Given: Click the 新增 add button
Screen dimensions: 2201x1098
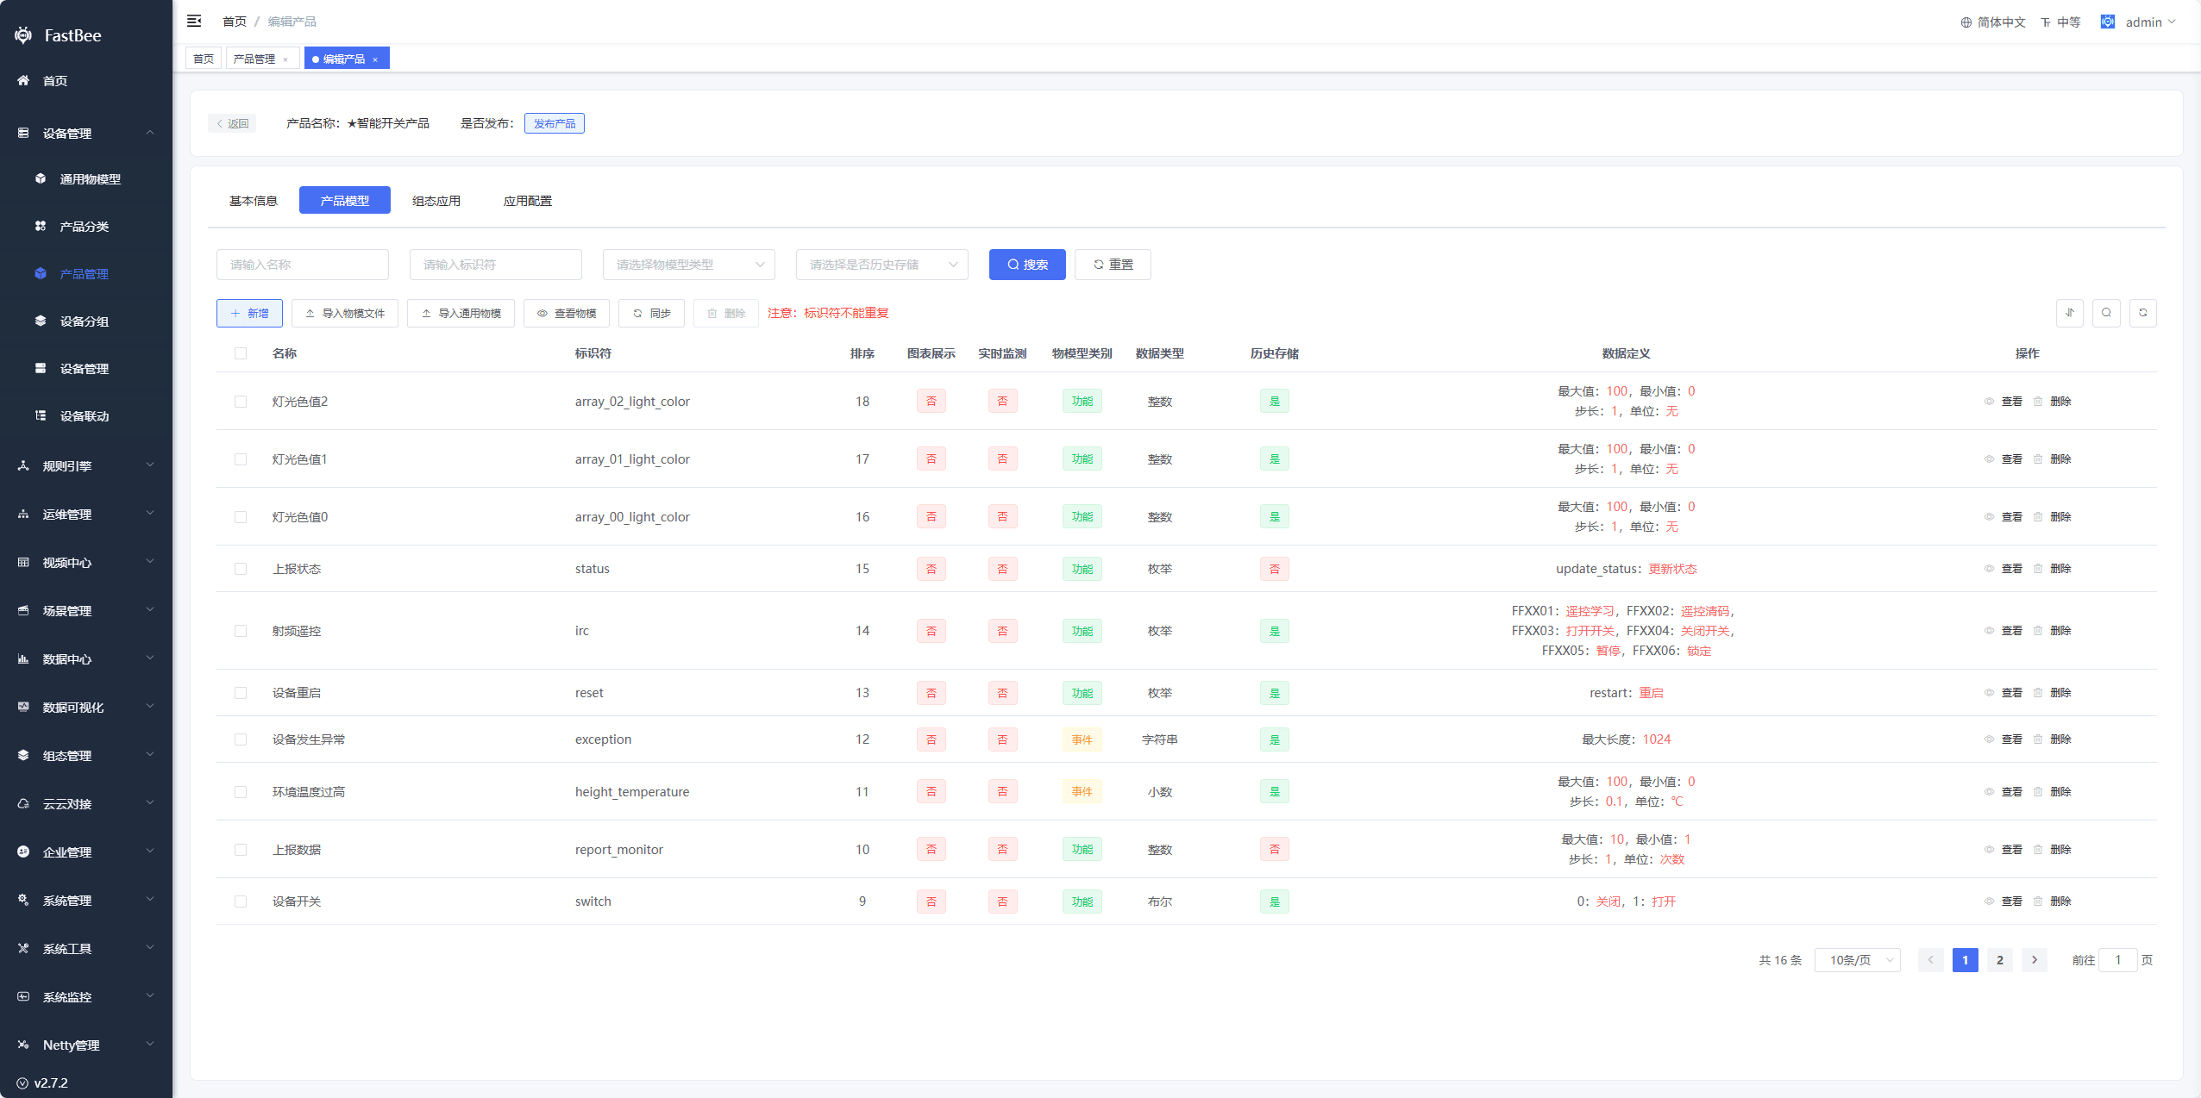Looking at the screenshot, I should pos(249,313).
